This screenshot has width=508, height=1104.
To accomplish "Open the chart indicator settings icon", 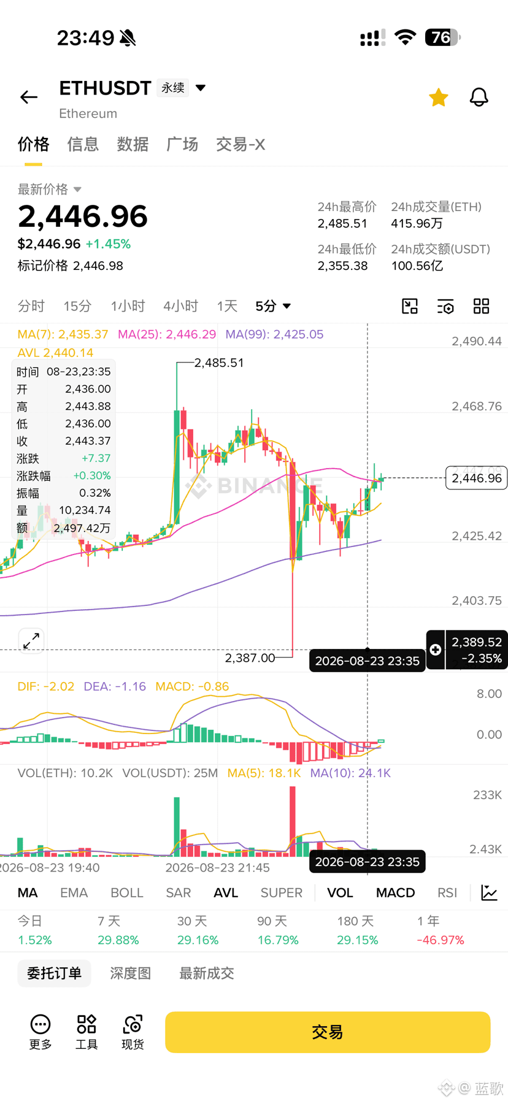I will tap(445, 306).
